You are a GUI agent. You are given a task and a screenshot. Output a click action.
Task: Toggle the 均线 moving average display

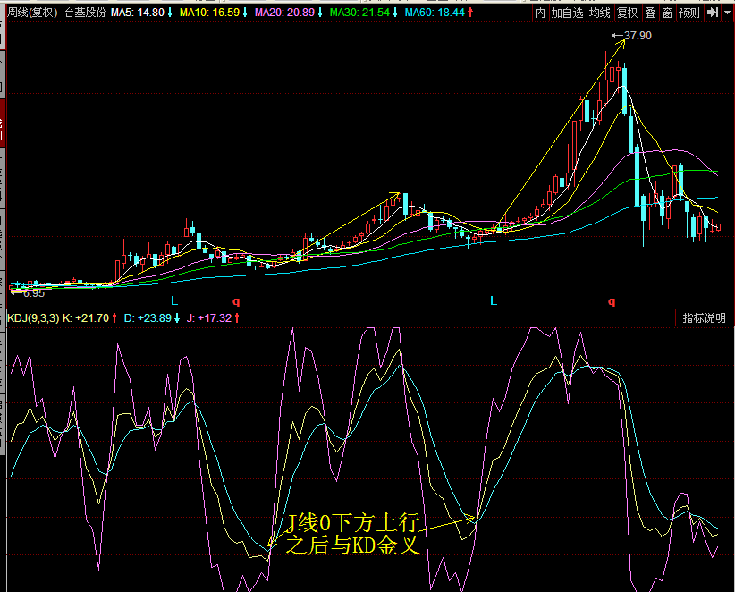point(599,13)
